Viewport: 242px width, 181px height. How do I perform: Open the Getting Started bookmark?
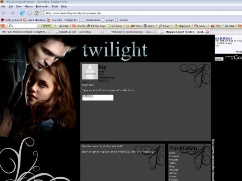pos(12,20)
